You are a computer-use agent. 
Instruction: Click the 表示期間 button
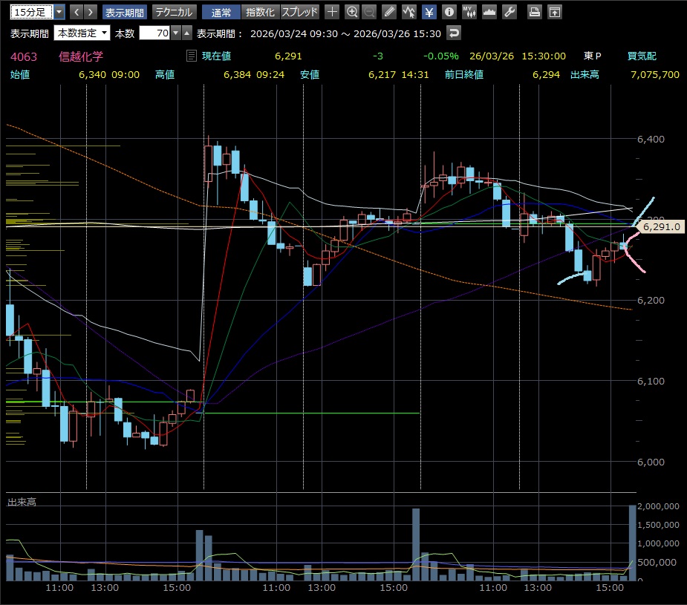pos(125,12)
